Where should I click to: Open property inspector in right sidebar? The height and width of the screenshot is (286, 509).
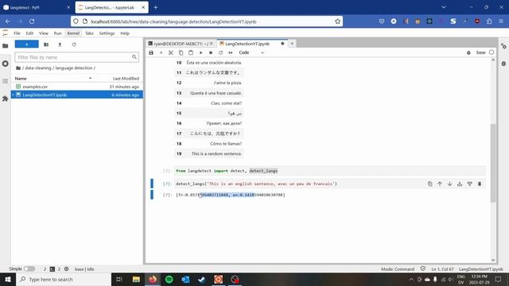coord(503,46)
